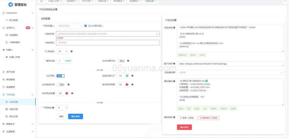Click the help icon beside 单日预支限额
289x138 pixels.
pyautogui.click(x=132, y=85)
